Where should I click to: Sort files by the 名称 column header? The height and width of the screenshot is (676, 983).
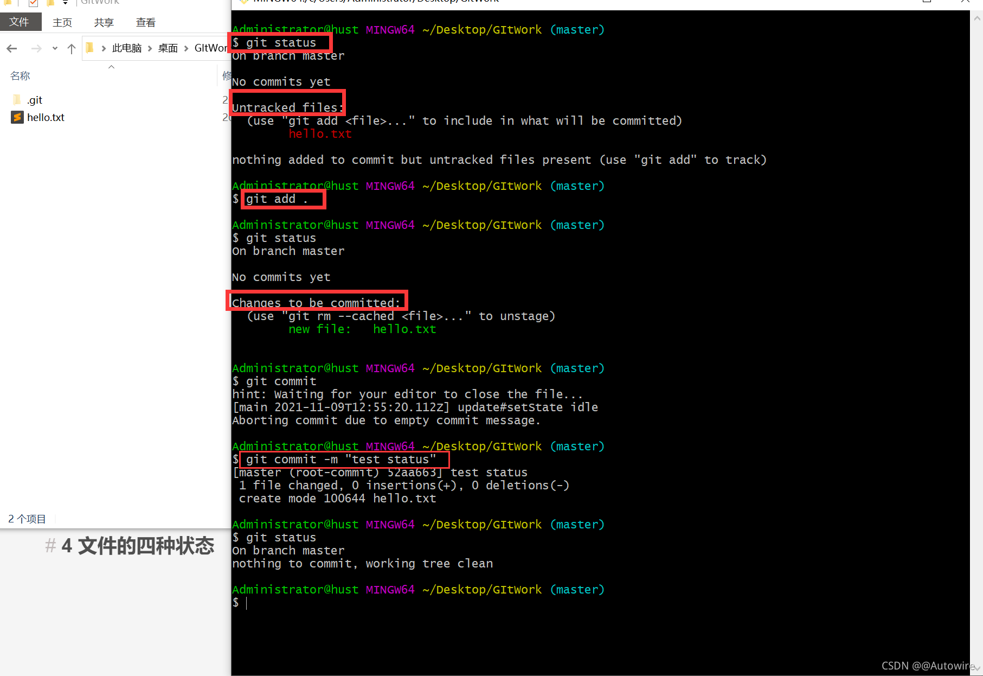(x=20, y=76)
